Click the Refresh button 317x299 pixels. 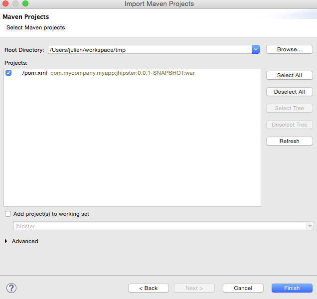tap(289, 141)
